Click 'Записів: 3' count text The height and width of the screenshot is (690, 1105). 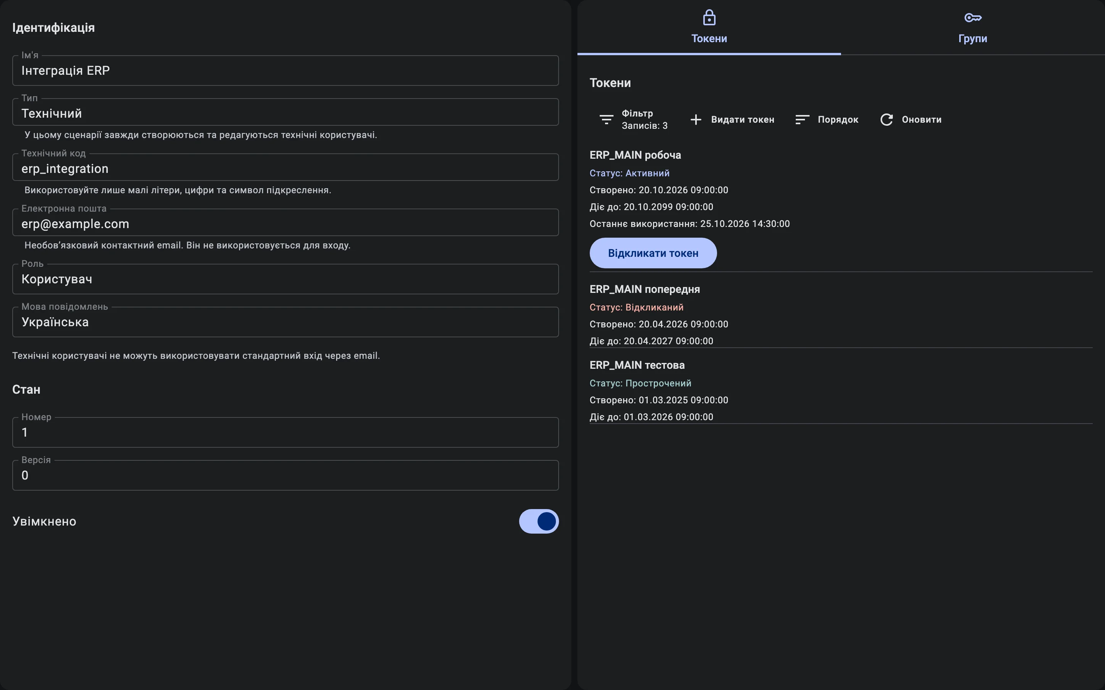644,125
